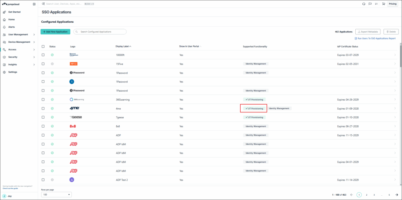Click the grey status icon for 15Five
Image resolution: width=402 pixels, height=200 pixels.
52,64
